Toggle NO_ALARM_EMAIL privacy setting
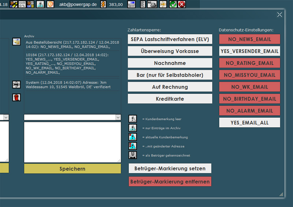Viewport: 293px width, 207px height. (249, 111)
